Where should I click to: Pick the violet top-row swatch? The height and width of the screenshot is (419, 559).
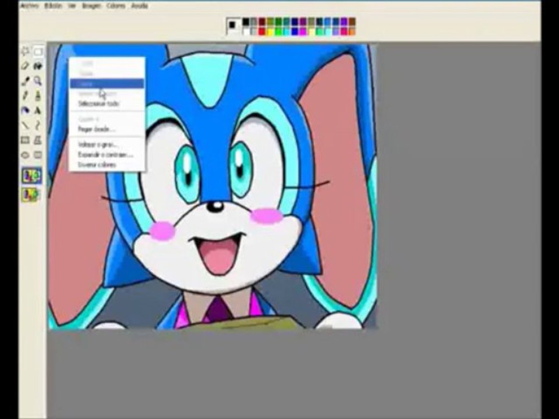(344, 22)
